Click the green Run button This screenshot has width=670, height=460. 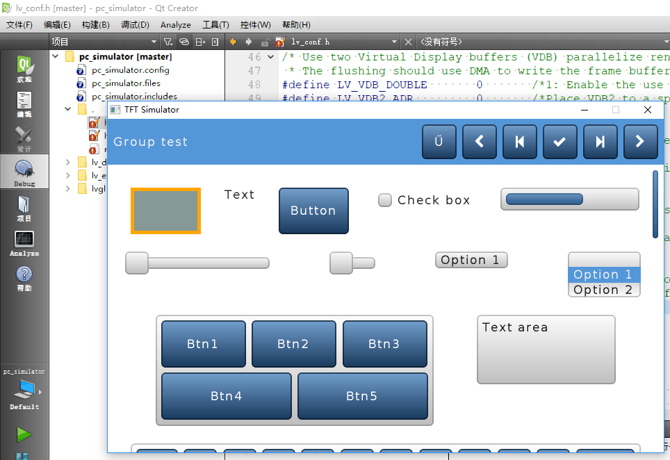pos(24,434)
